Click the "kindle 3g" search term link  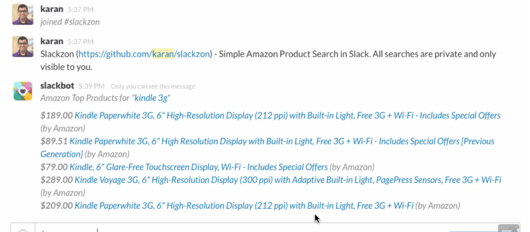point(151,98)
